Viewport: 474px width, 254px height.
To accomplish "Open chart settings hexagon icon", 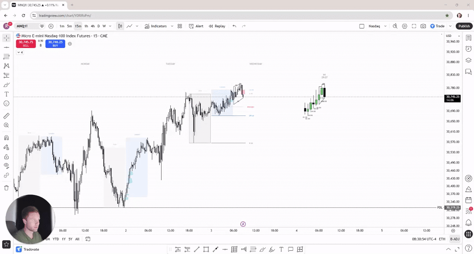I will click(x=405, y=26).
